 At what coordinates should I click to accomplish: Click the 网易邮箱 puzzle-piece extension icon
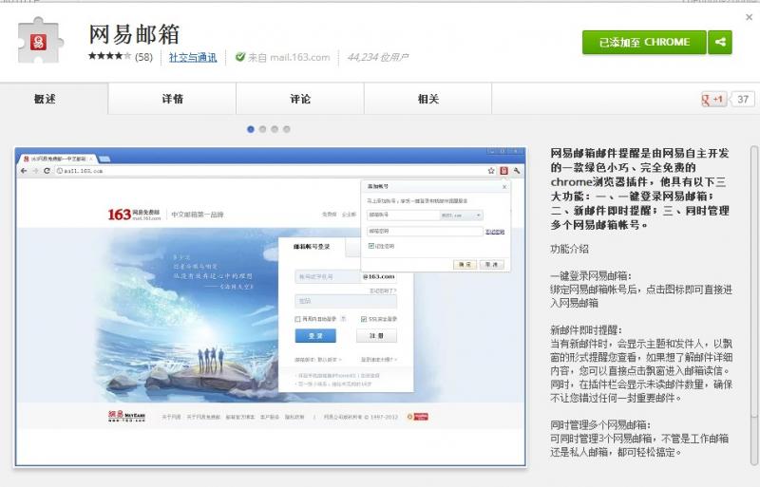click(x=42, y=43)
